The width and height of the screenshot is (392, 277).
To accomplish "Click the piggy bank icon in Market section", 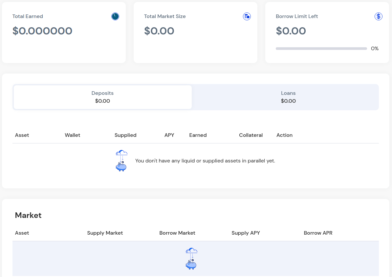I will click(x=191, y=259).
